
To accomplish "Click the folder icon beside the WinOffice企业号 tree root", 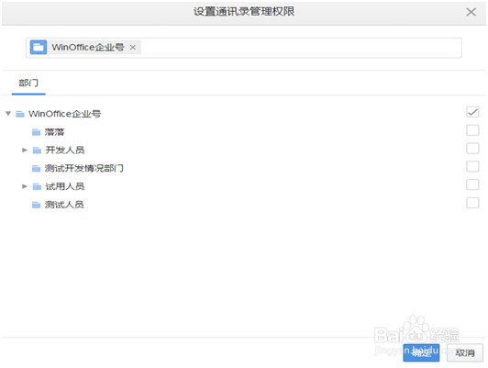I will click(20, 114).
